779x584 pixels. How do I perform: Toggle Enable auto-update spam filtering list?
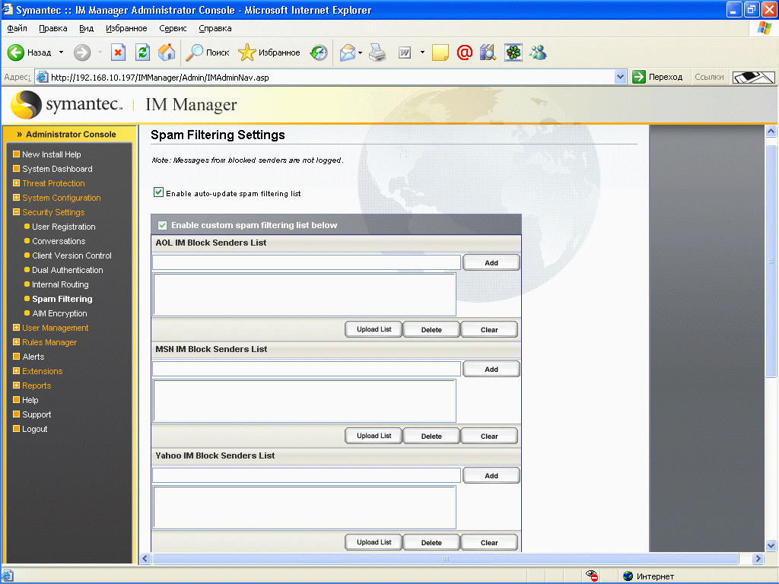point(158,192)
